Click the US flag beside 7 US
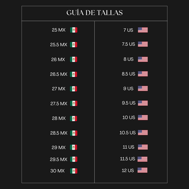The image size is (189, 189). 143,30
